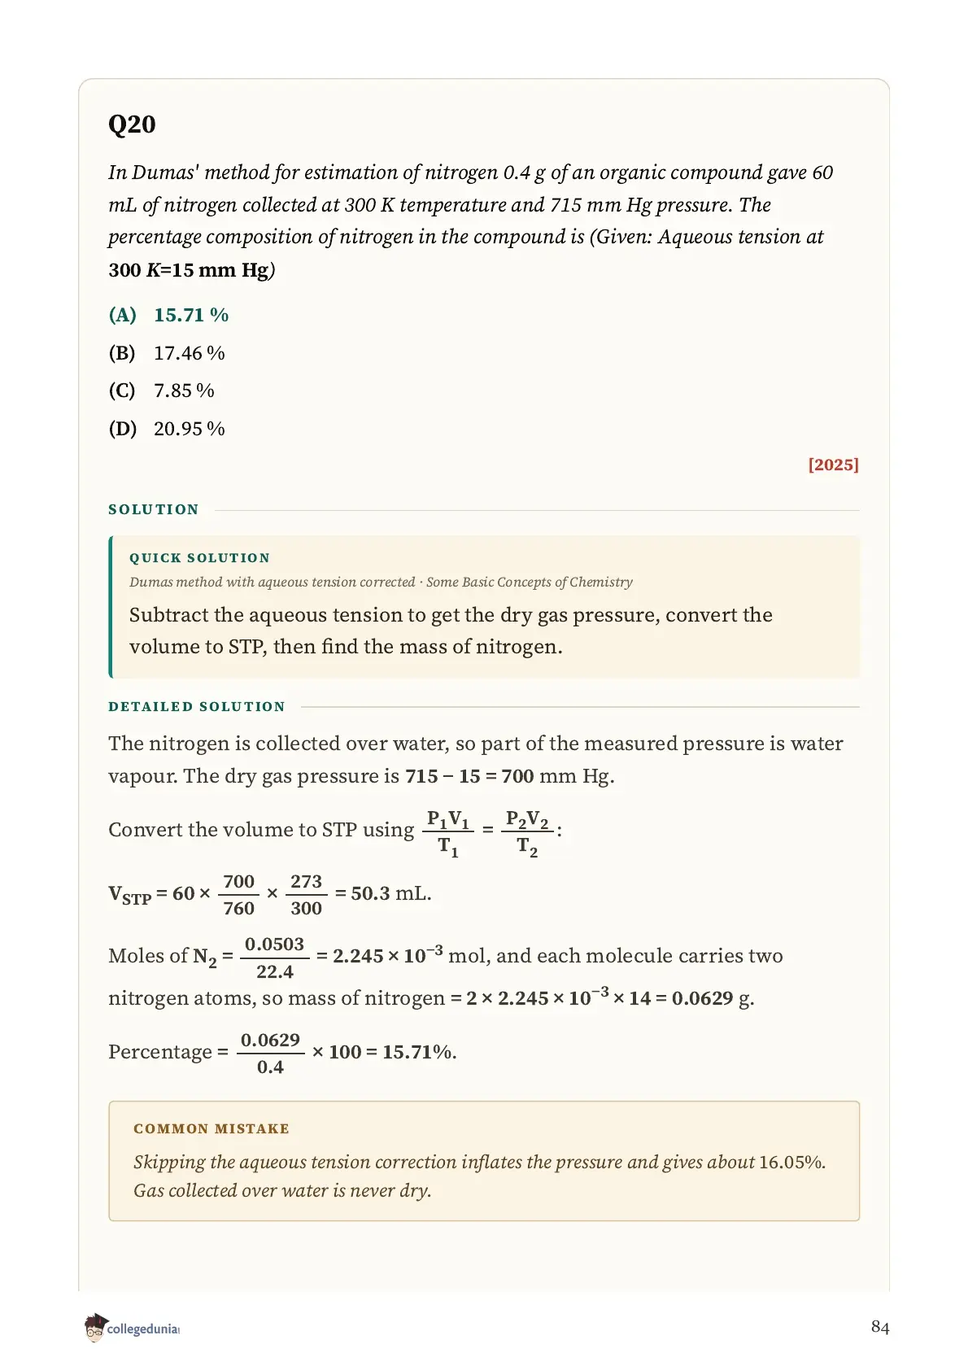This screenshot has height=1370, width=968.
Task: Select option (D) 20.95 %
Action: (x=167, y=429)
